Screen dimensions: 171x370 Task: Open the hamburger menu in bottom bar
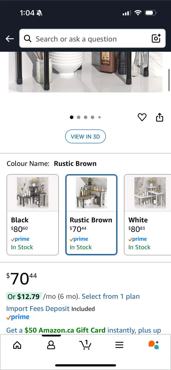(x=119, y=345)
